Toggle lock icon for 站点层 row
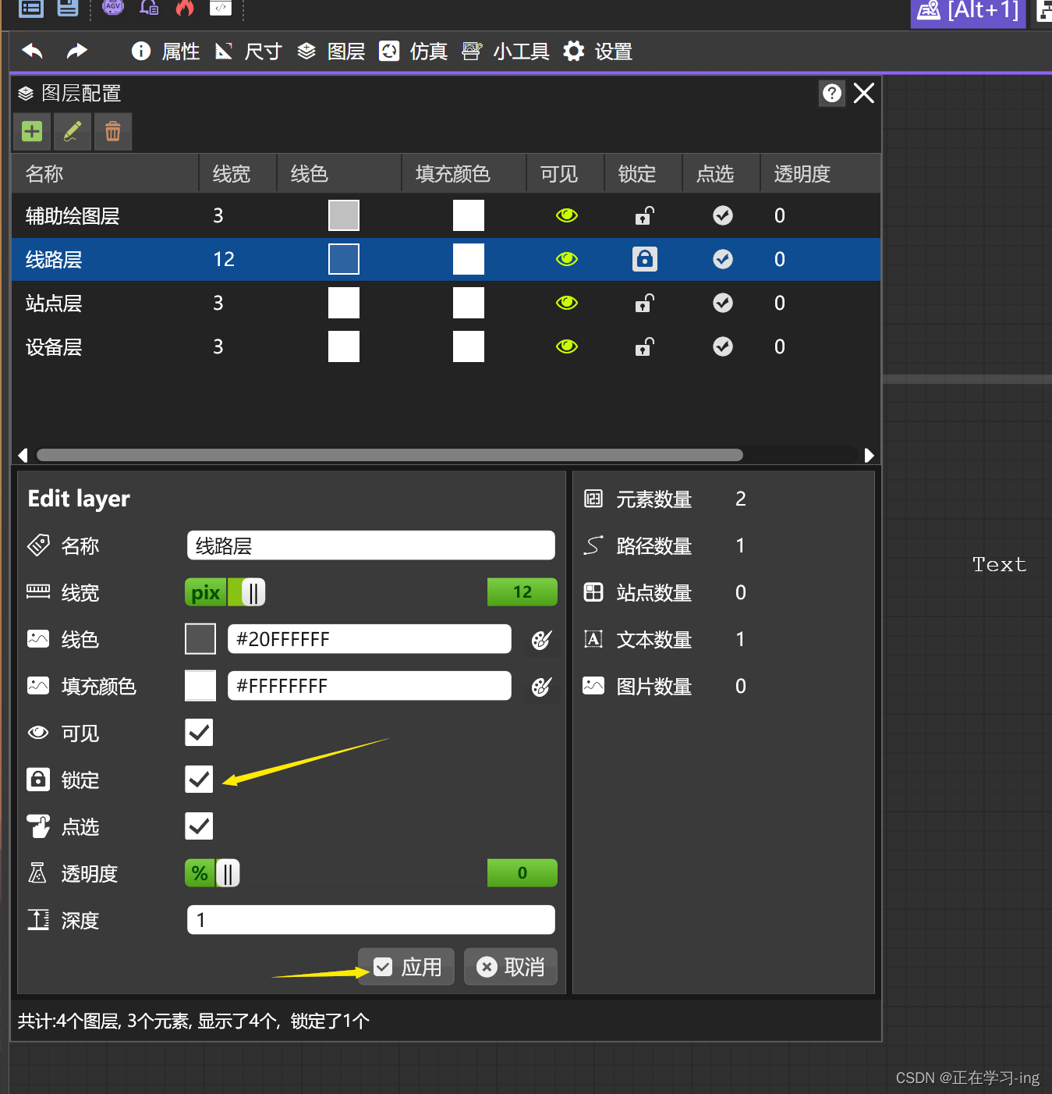The image size is (1052, 1094). pyautogui.click(x=644, y=303)
